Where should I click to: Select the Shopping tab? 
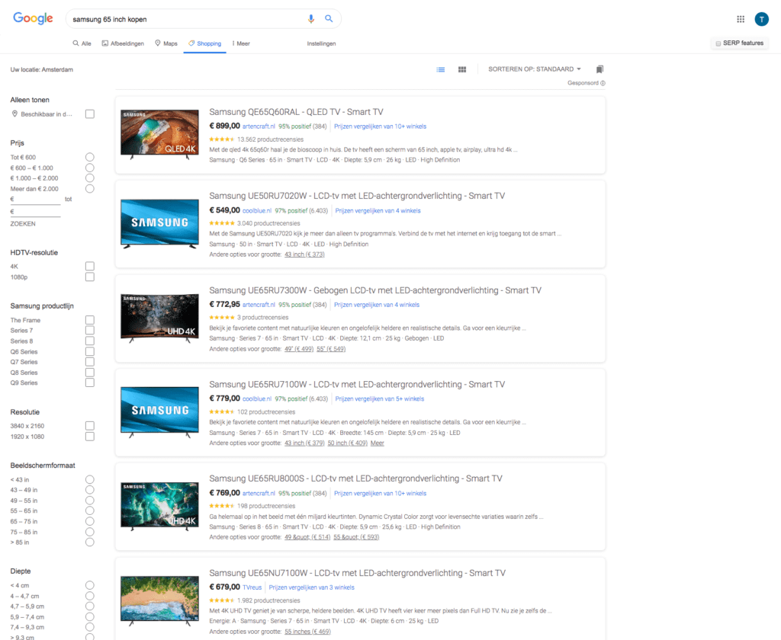coord(204,43)
